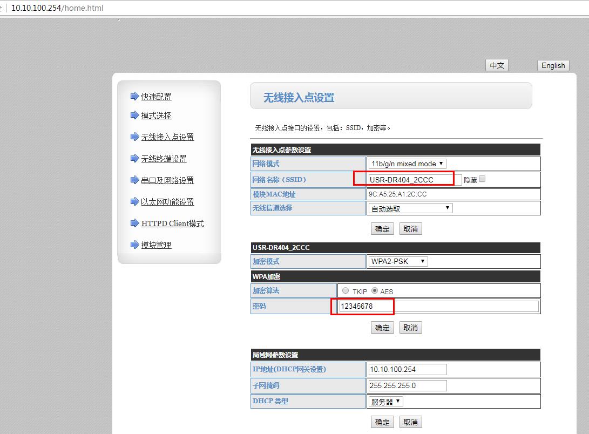589x434 pixels.
Task: Click the 密码 password input field
Action: tap(438, 307)
